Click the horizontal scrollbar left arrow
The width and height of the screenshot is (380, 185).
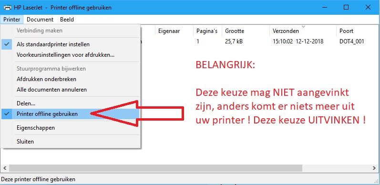pos(5,168)
